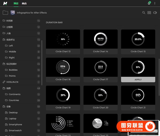Click the folder icon beside pack thumbnail
This screenshot has width=160, height=136.
[x=5, y=13]
